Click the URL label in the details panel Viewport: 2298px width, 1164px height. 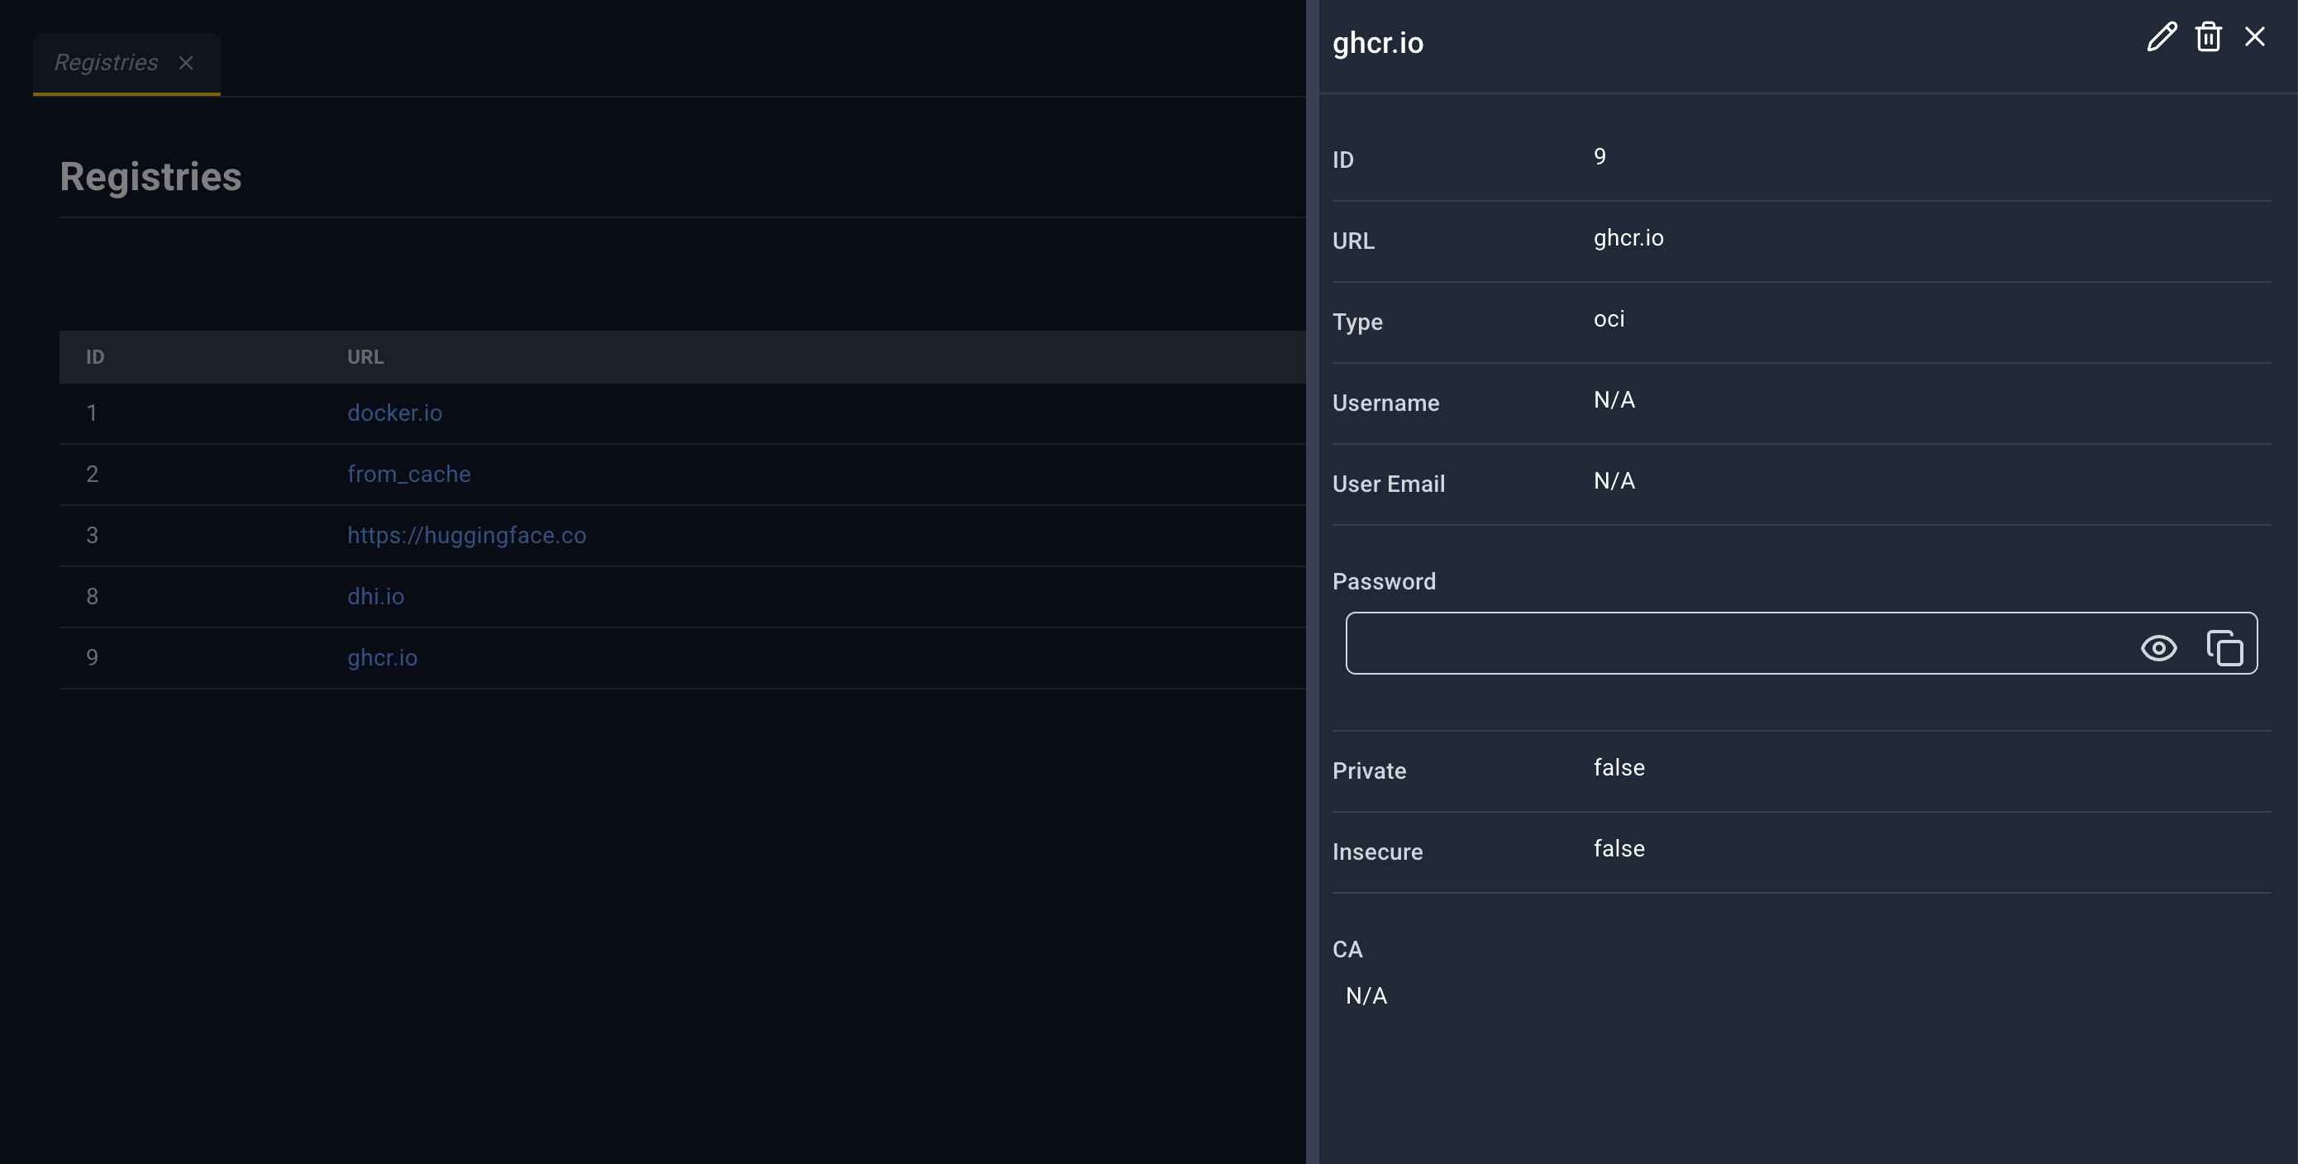(1353, 241)
